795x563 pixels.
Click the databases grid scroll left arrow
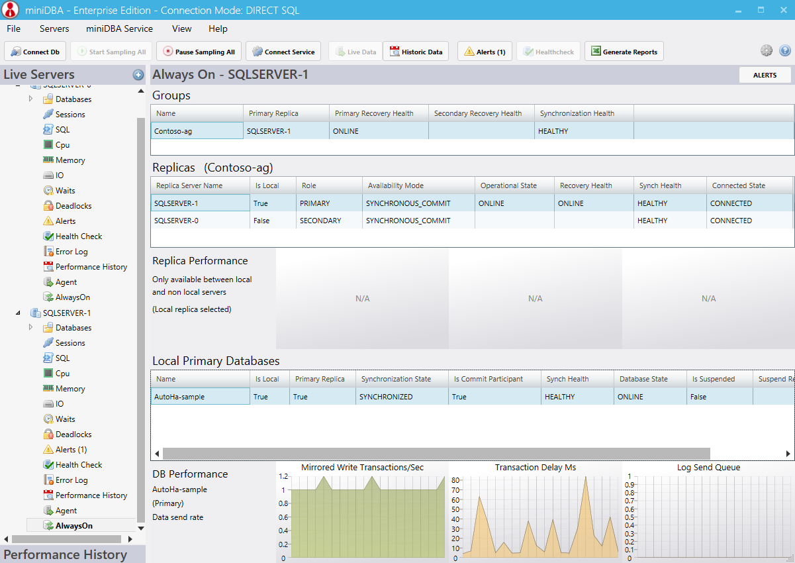point(157,454)
